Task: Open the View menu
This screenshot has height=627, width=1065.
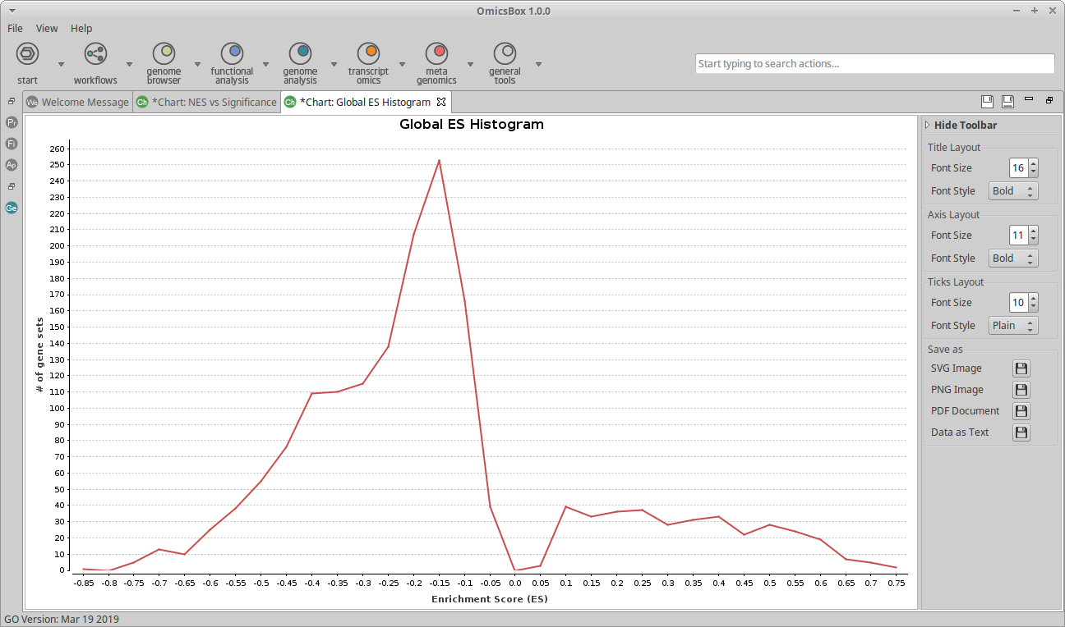Action: (x=47, y=28)
